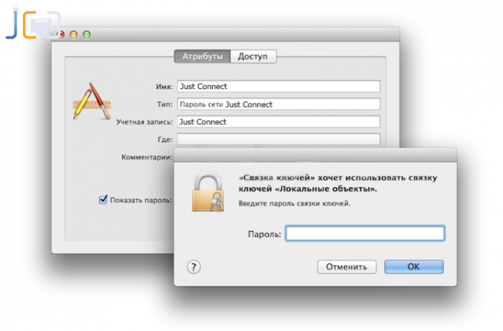Click the Введите пароль связки ключей text
The image size is (503, 331).
click(294, 204)
